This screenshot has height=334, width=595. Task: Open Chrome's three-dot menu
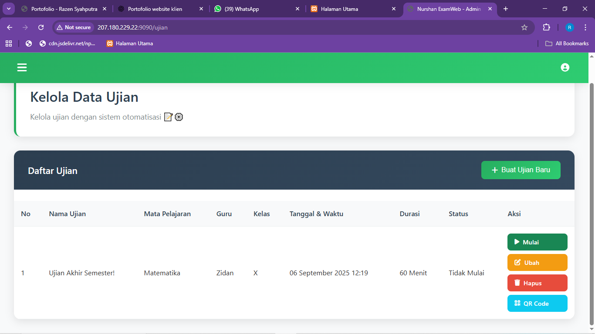click(585, 27)
